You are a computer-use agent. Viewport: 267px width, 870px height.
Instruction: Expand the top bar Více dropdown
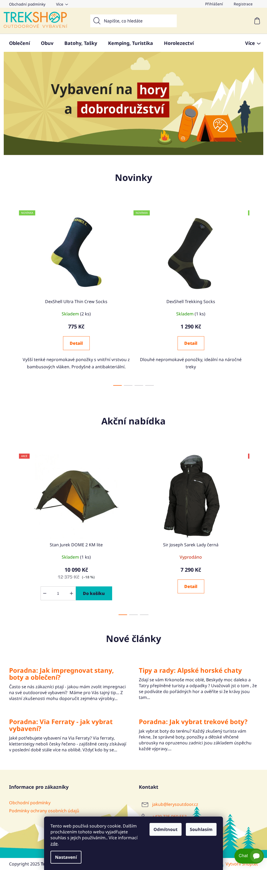(x=62, y=4)
